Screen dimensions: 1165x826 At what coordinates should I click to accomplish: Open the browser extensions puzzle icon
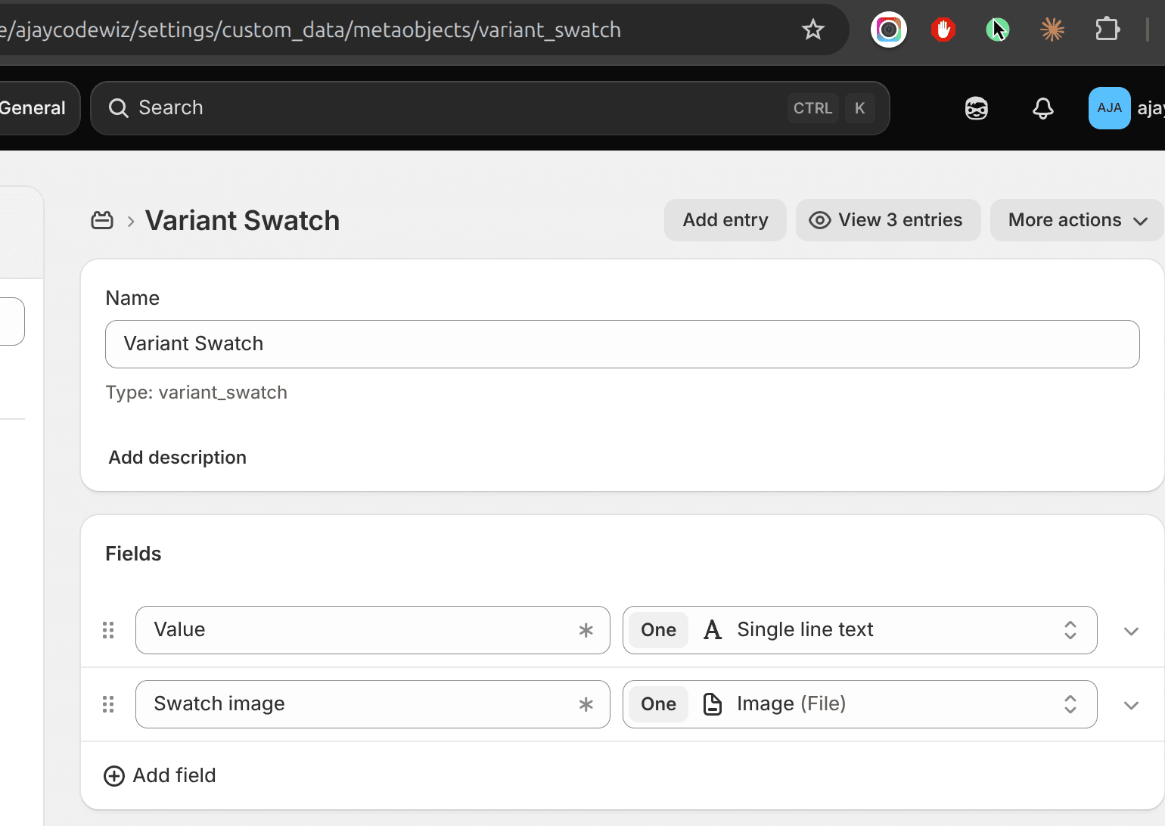[x=1108, y=29]
